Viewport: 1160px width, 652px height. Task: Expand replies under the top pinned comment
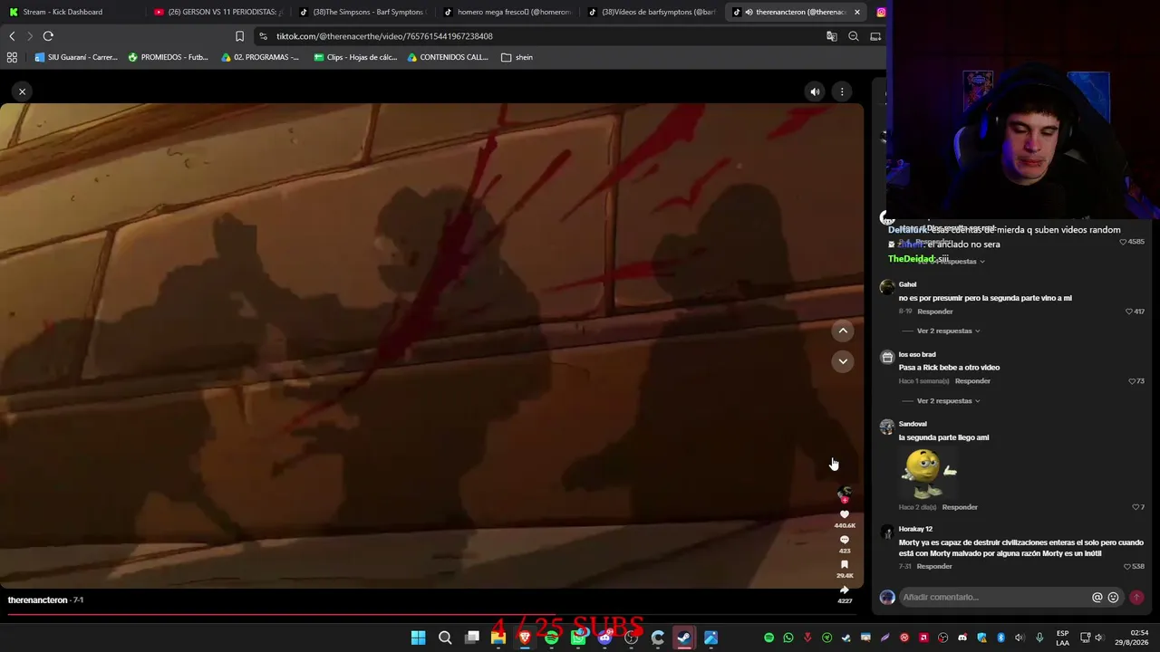[951, 262]
